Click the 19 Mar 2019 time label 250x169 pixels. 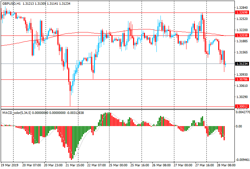pyautogui.click(x=10, y=165)
